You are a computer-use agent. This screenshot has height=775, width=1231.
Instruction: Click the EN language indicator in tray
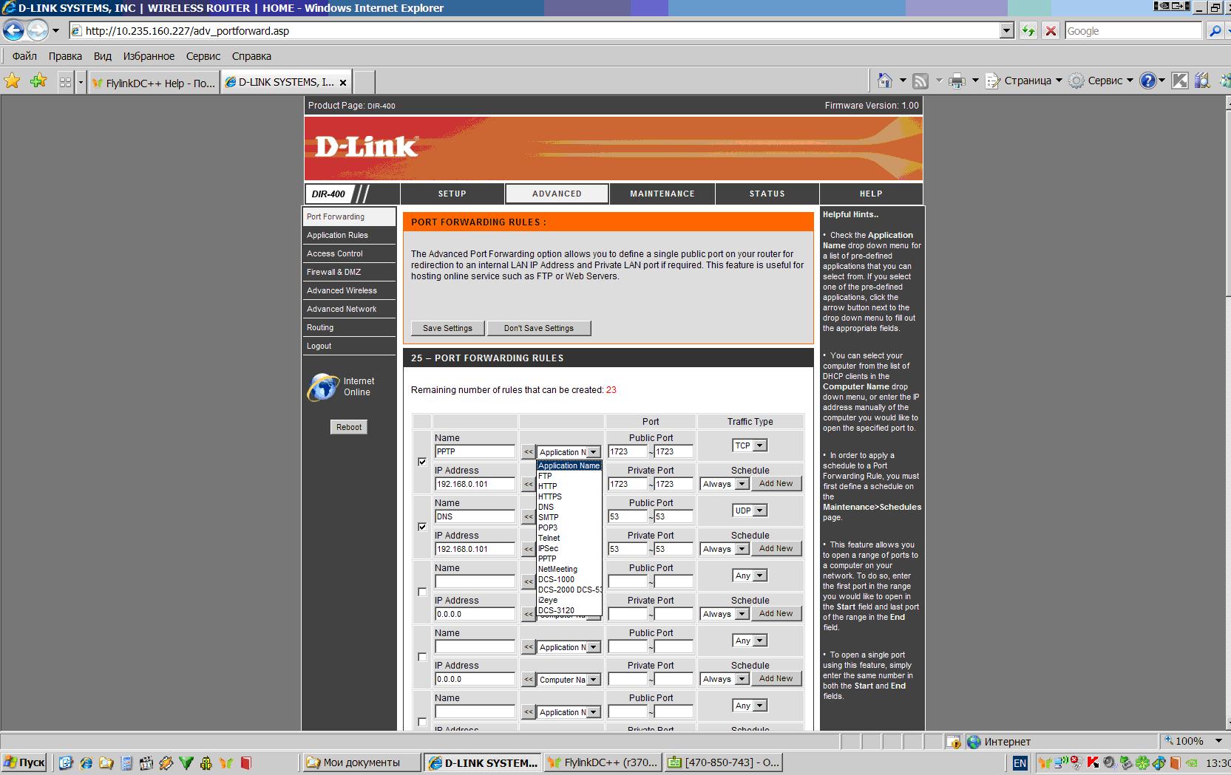[x=1020, y=763]
